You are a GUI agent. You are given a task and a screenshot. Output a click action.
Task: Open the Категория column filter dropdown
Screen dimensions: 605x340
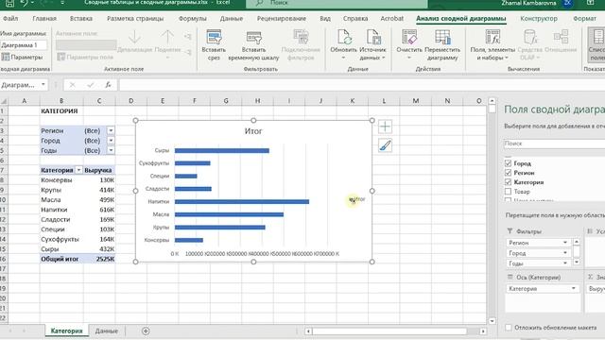tap(78, 170)
